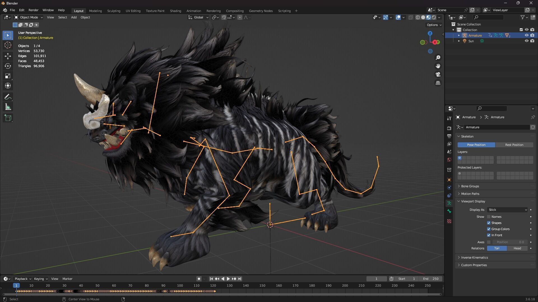Select the Scale tool
Viewport: 538px width, 302px height.
(8, 76)
